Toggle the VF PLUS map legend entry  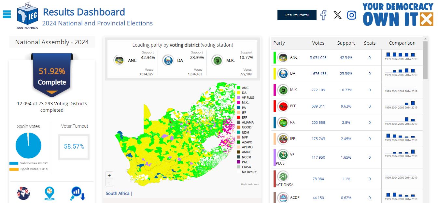pyautogui.click(x=246, y=98)
